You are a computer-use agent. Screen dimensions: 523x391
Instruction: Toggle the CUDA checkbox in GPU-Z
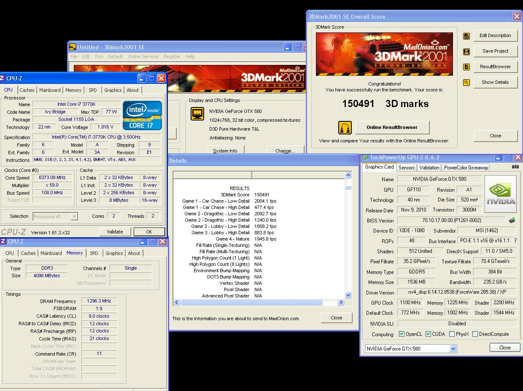(x=428, y=334)
